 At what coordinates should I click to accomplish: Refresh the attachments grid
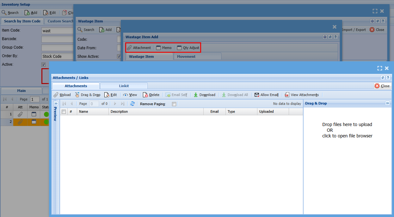click(132, 104)
